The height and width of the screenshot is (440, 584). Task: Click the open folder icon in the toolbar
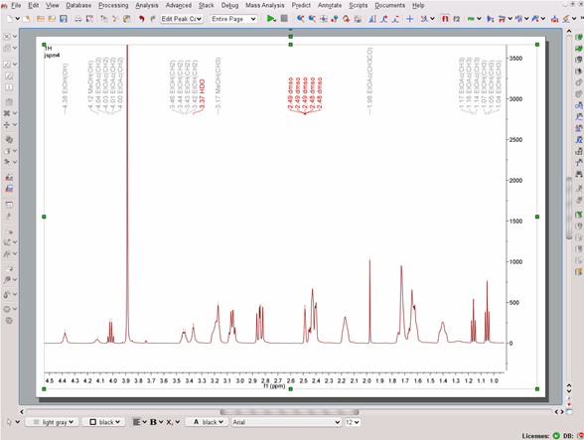40,19
